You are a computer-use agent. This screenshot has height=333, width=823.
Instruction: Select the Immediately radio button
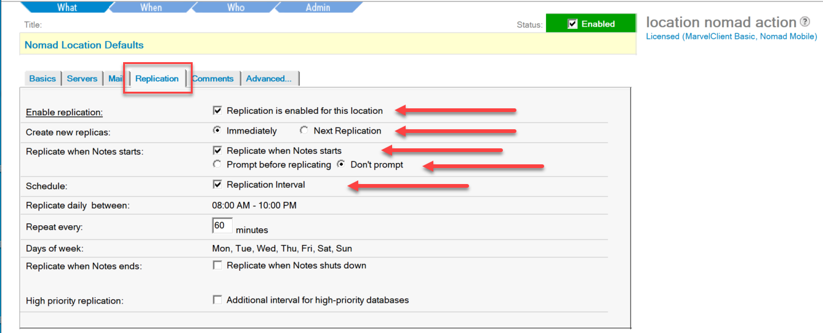(x=217, y=130)
